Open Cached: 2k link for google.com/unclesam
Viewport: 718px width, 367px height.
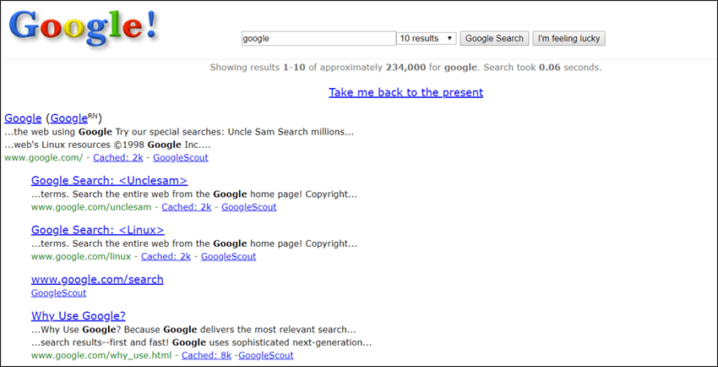coord(187,207)
